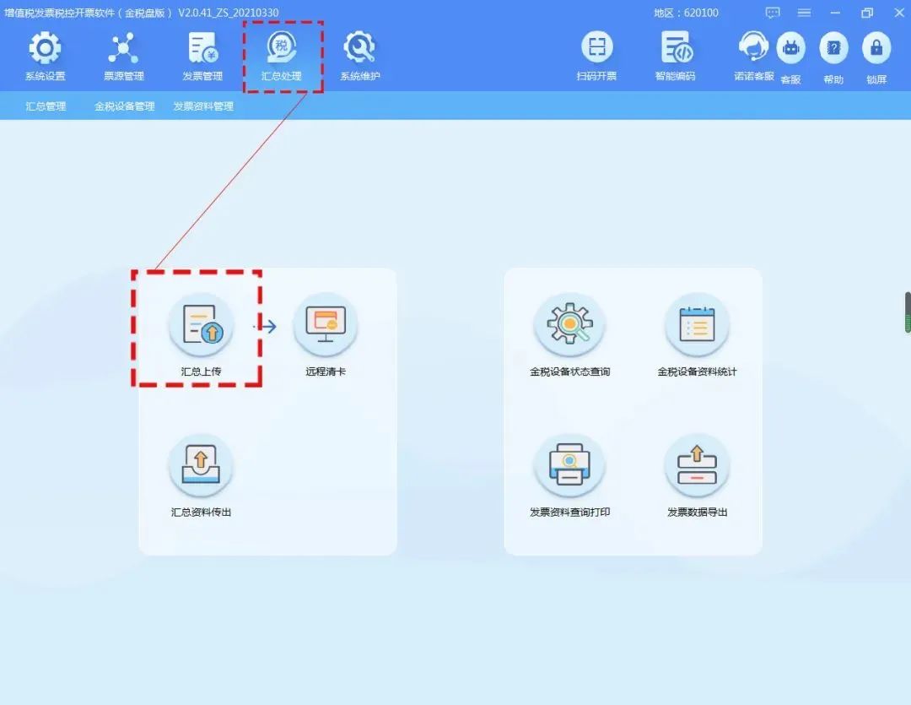Open 系统设置 gear icon
911x705 pixels.
45,48
